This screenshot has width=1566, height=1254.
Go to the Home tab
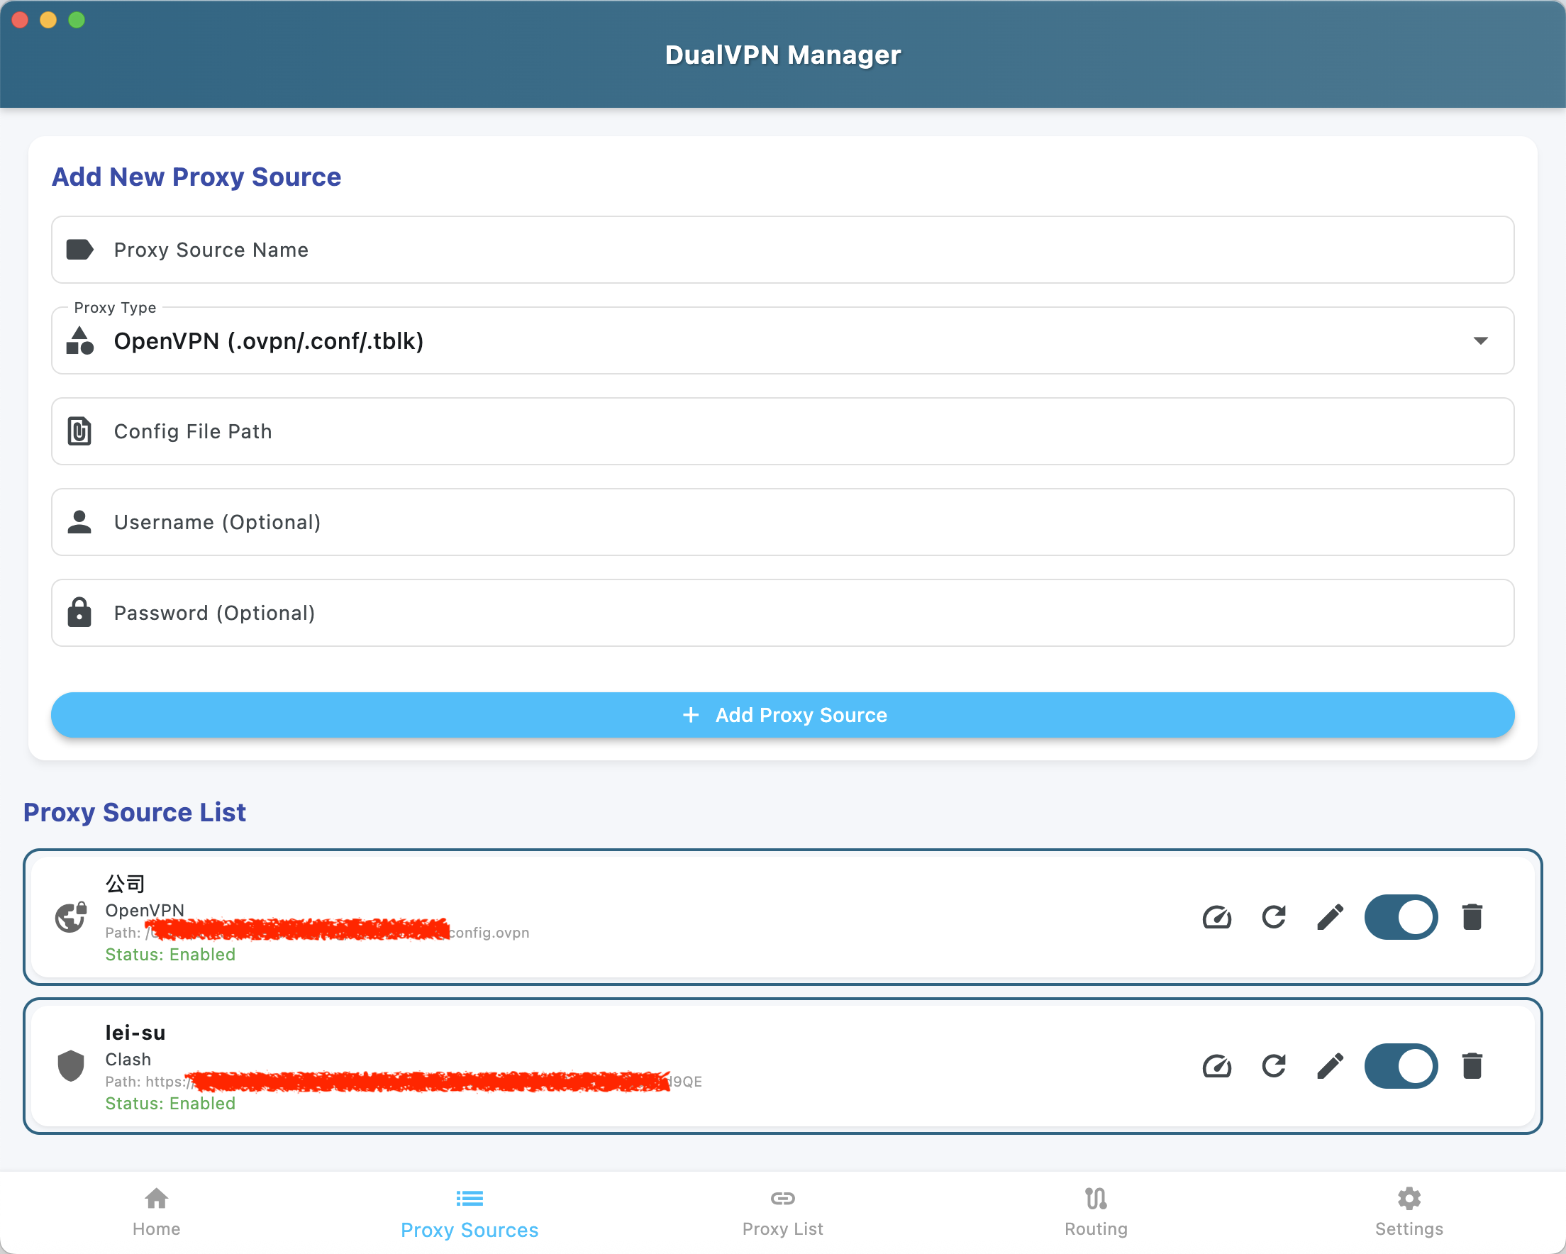(x=156, y=1212)
